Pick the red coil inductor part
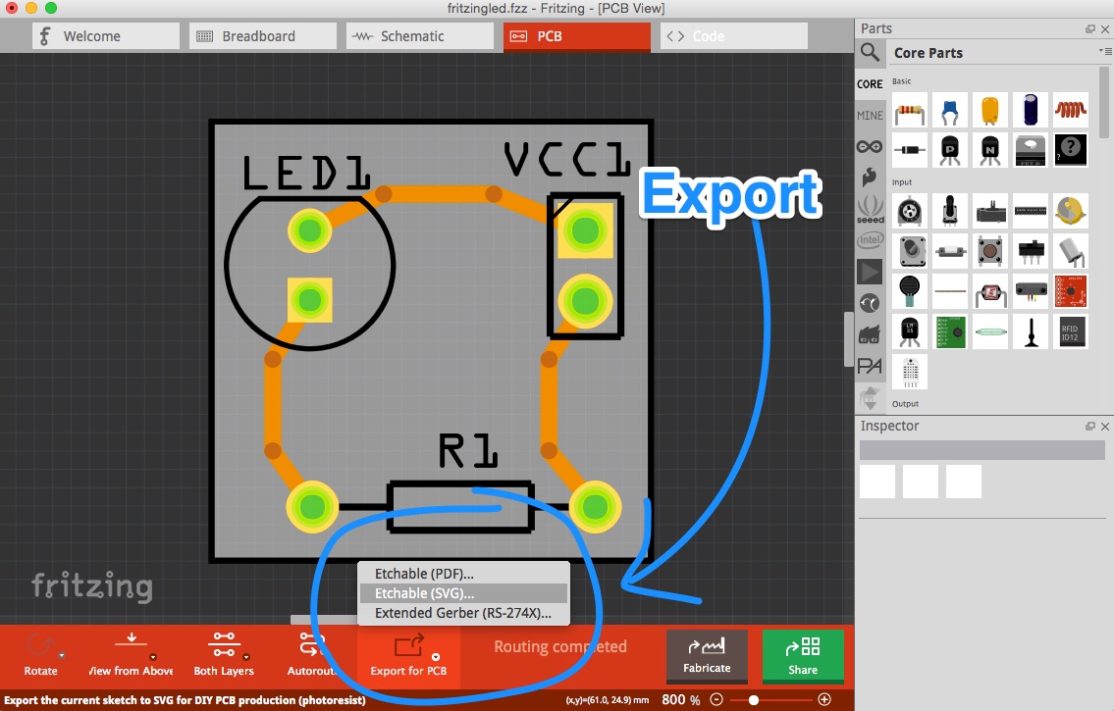Image resolution: width=1114 pixels, height=711 pixels. click(1071, 110)
